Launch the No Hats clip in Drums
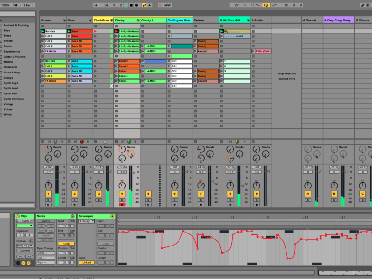This screenshot has width=372, height=279. [43, 31]
